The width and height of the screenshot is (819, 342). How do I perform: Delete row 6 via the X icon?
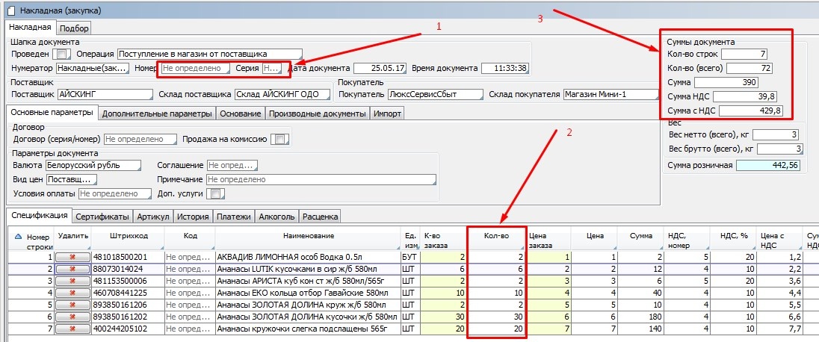pyautogui.click(x=72, y=317)
